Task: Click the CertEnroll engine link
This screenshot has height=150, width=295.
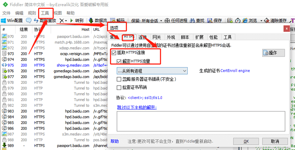Action: click(x=235, y=71)
